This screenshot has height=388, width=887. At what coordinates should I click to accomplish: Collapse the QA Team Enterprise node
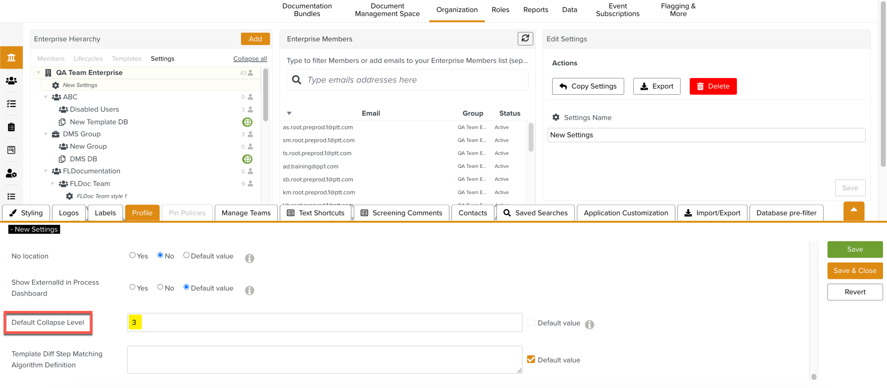point(39,72)
